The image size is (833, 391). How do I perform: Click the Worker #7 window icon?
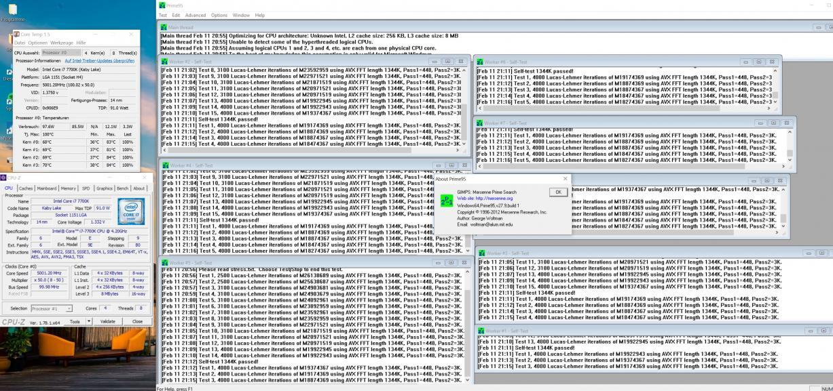(479, 123)
